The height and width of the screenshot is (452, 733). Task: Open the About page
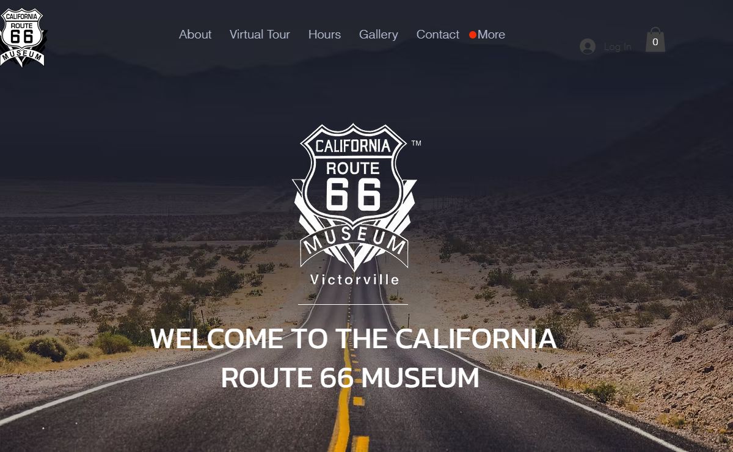click(195, 34)
